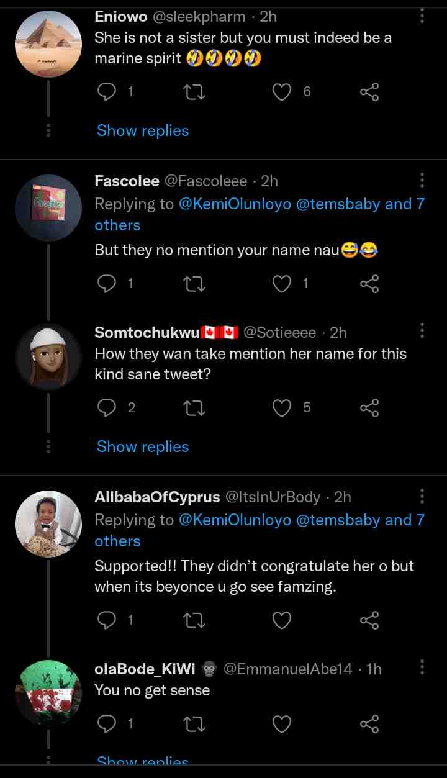Like Eniowo's marine spirit tweet

click(x=282, y=93)
